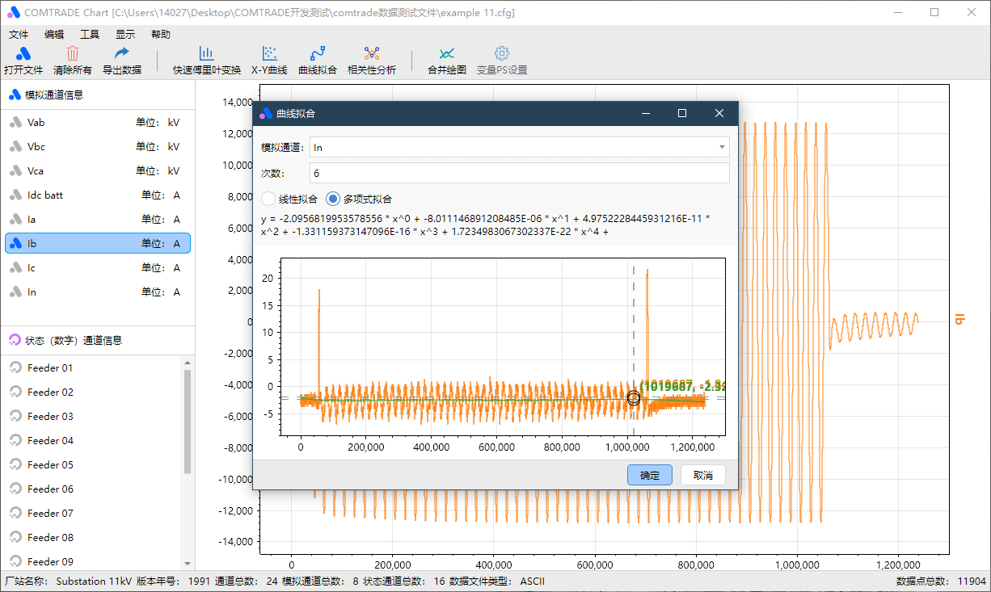Open the Correlation Analysis tool

(x=371, y=54)
